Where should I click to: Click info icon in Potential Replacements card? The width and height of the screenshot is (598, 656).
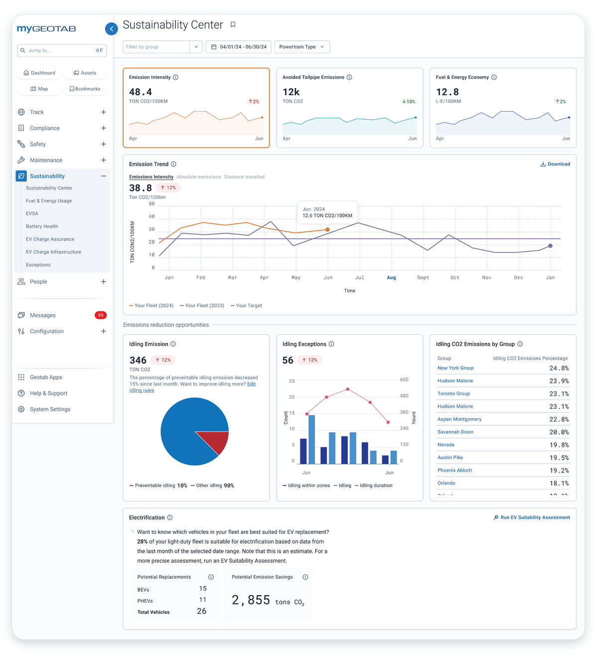(211, 577)
